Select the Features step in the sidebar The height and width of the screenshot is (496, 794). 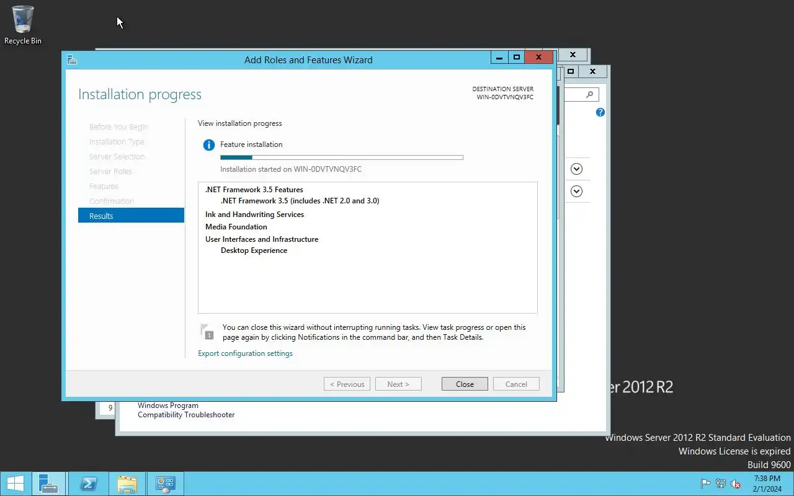[x=104, y=186]
